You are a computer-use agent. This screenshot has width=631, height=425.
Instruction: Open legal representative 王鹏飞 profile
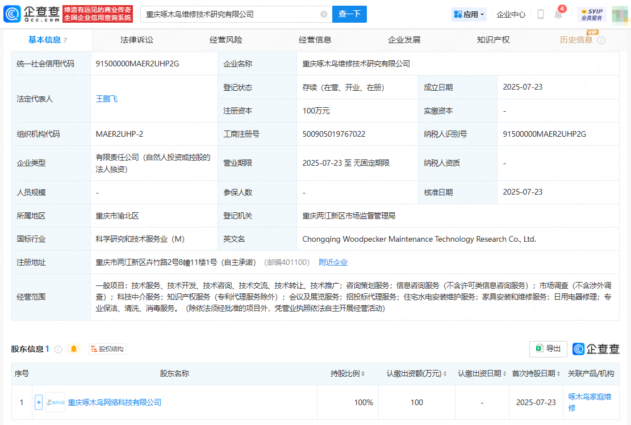(107, 99)
